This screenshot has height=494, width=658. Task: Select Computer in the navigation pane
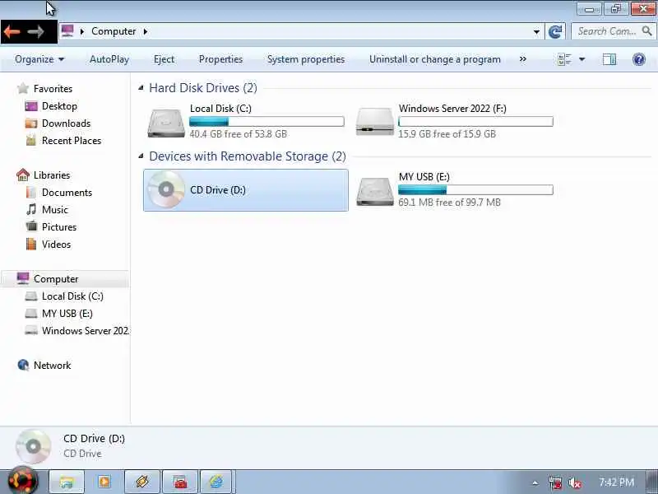[x=66, y=279]
